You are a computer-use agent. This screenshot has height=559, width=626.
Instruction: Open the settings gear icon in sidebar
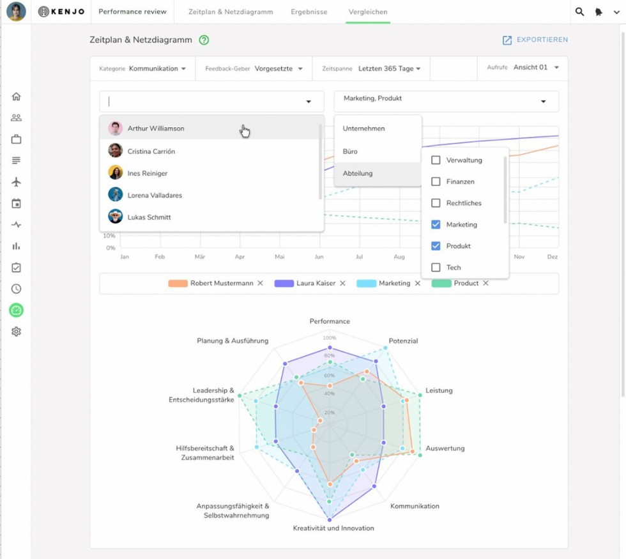[16, 332]
